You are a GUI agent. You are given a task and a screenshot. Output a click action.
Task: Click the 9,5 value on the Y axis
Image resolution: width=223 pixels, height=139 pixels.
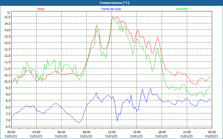click(x=8, y=88)
